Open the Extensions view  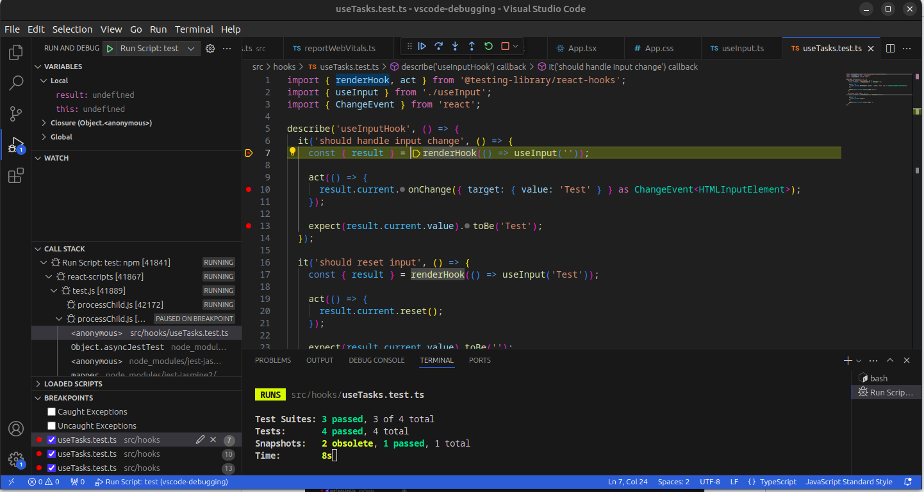16,176
